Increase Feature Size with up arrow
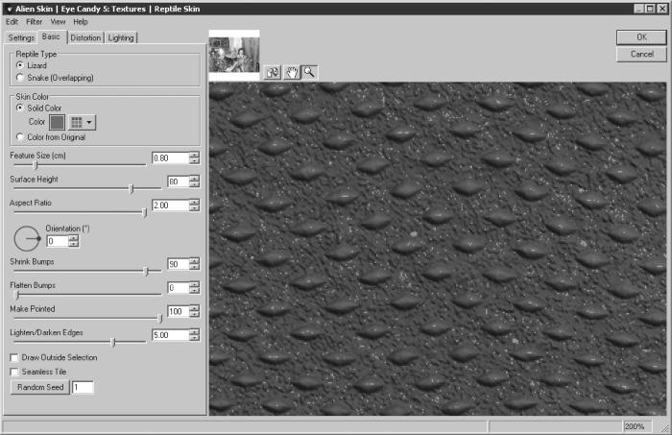Viewport: 672px width, 435px height. [x=194, y=156]
